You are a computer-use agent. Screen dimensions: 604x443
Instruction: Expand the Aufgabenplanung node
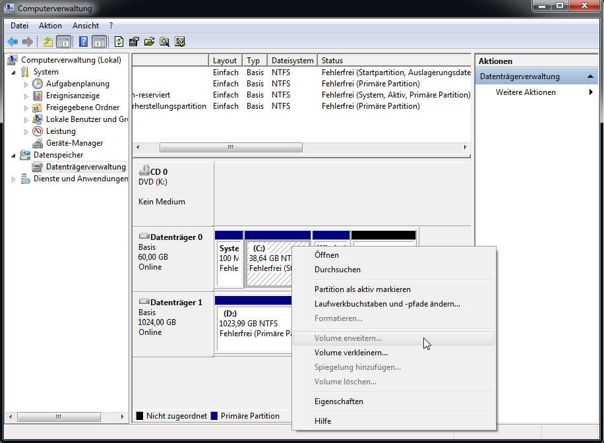[x=26, y=84]
